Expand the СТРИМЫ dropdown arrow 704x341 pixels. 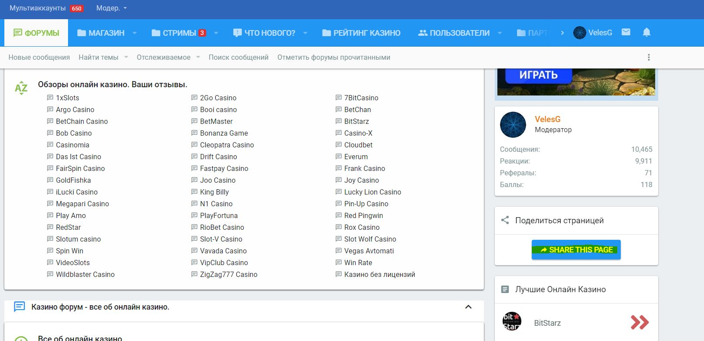(x=216, y=33)
